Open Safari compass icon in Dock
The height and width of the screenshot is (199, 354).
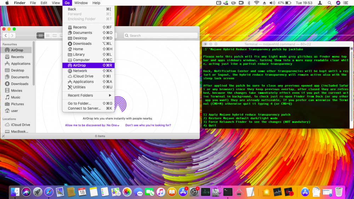[49, 192]
